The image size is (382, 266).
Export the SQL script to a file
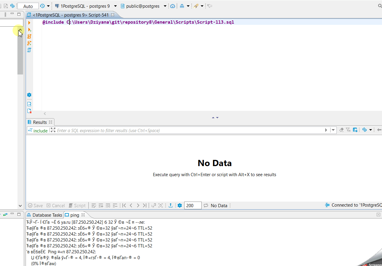[x=29, y=104]
